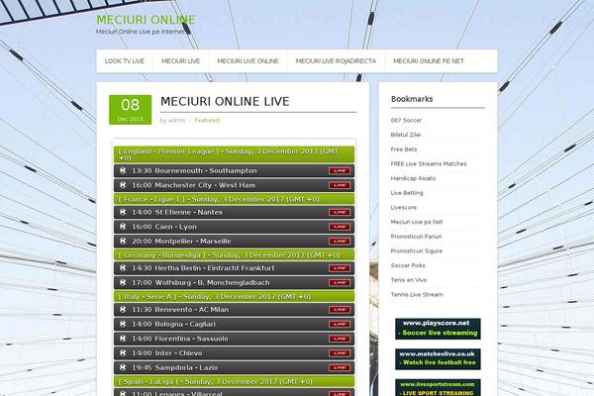Click the MECIURI ONLINE site title
Viewport: 594px width, 396px height.
[146, 20]
